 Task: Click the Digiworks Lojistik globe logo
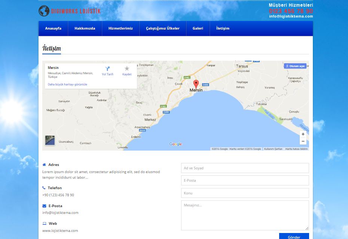[x=44, y=11]
